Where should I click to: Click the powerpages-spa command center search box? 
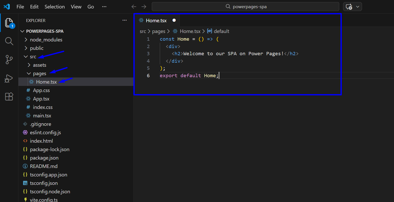point(245,7)
